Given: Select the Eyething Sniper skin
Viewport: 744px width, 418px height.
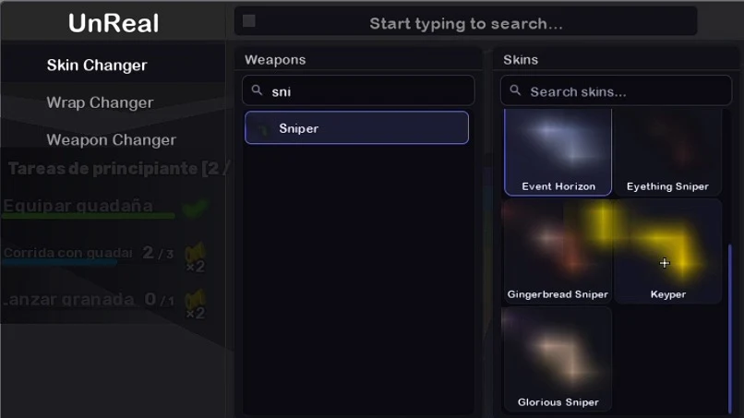Looking at the screenshot, I should pos(667,152).
